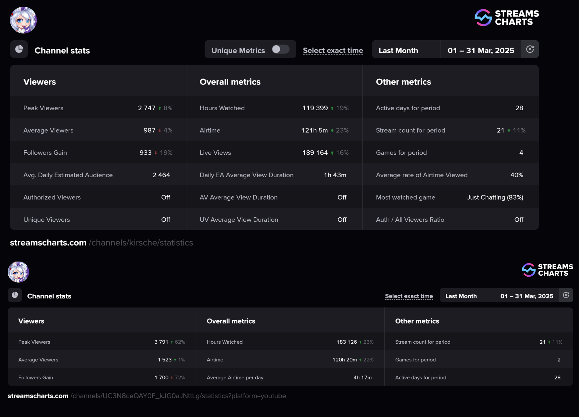The width and height of the screenshot is (579, 417).
Task: Enable the Unique Metrics switch
Action: tap(280, 50)
